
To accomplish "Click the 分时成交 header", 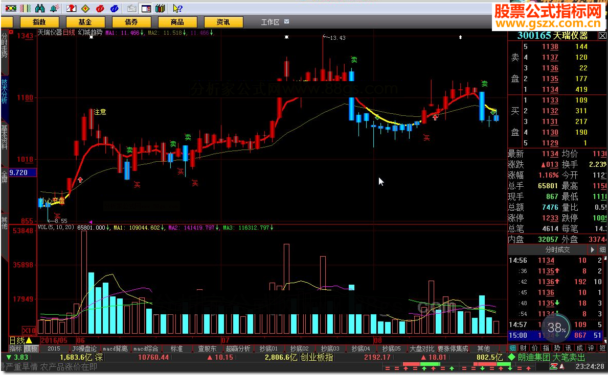I will 557,249.
